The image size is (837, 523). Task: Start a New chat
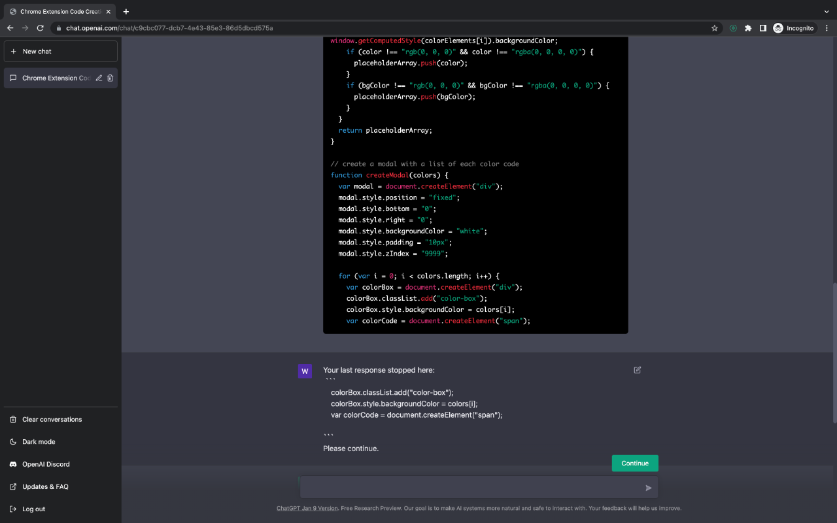click(x=60, y=51)
